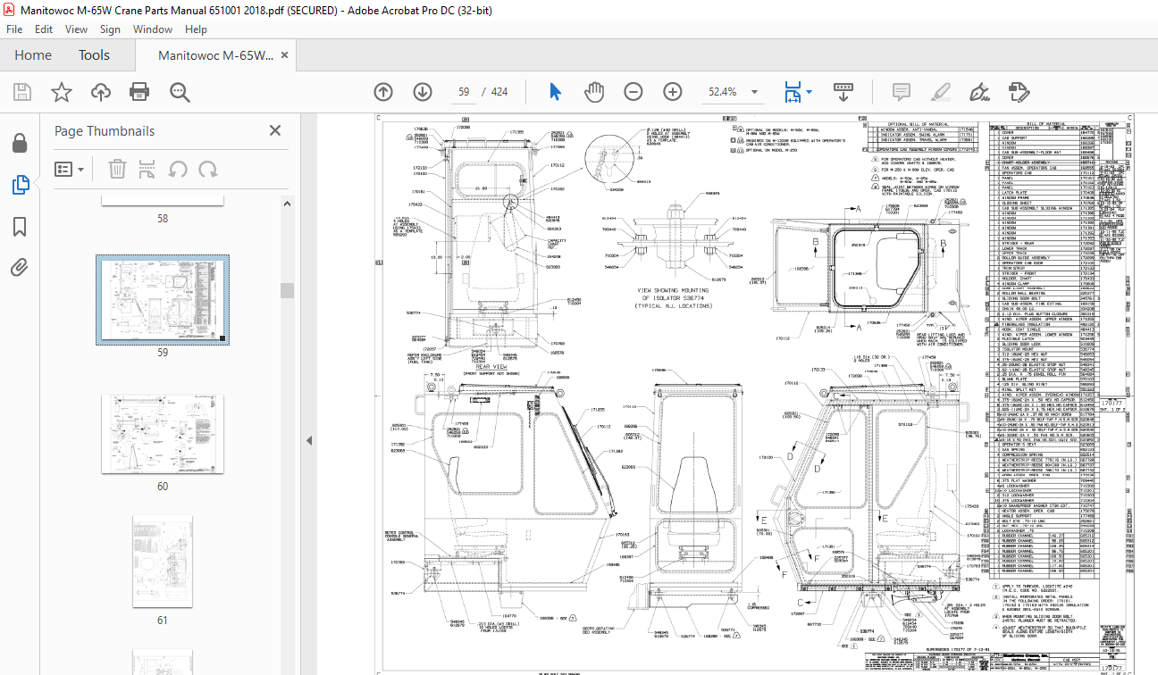Switch to the Home tab
Viewport: 1158px width, 675px height.
pyautogui.click(x=33, y=55)
